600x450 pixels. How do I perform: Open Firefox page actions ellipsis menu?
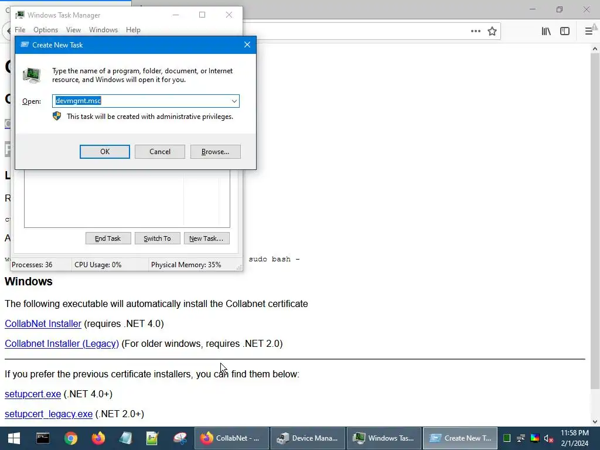click(x=476, y=31)
